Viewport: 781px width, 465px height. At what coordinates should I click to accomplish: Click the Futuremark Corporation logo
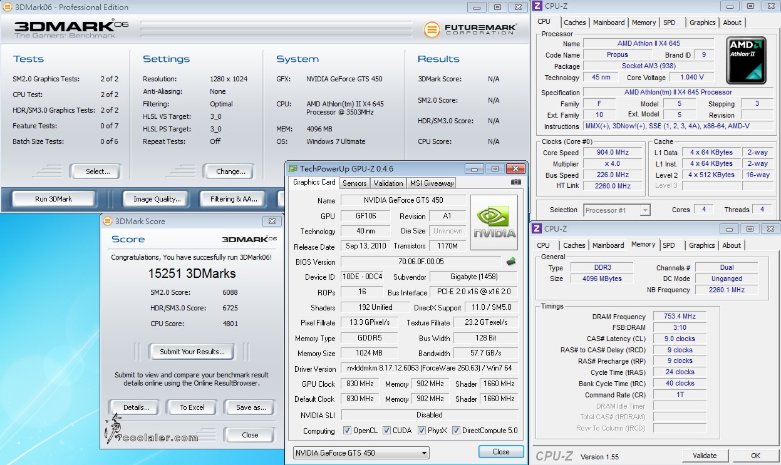point(470,29)
